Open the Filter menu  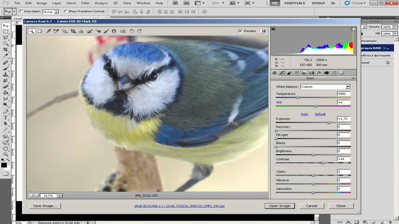pos(85,3)
